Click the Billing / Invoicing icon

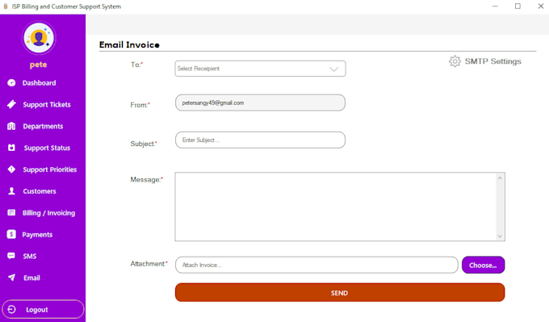click(11, 212)
